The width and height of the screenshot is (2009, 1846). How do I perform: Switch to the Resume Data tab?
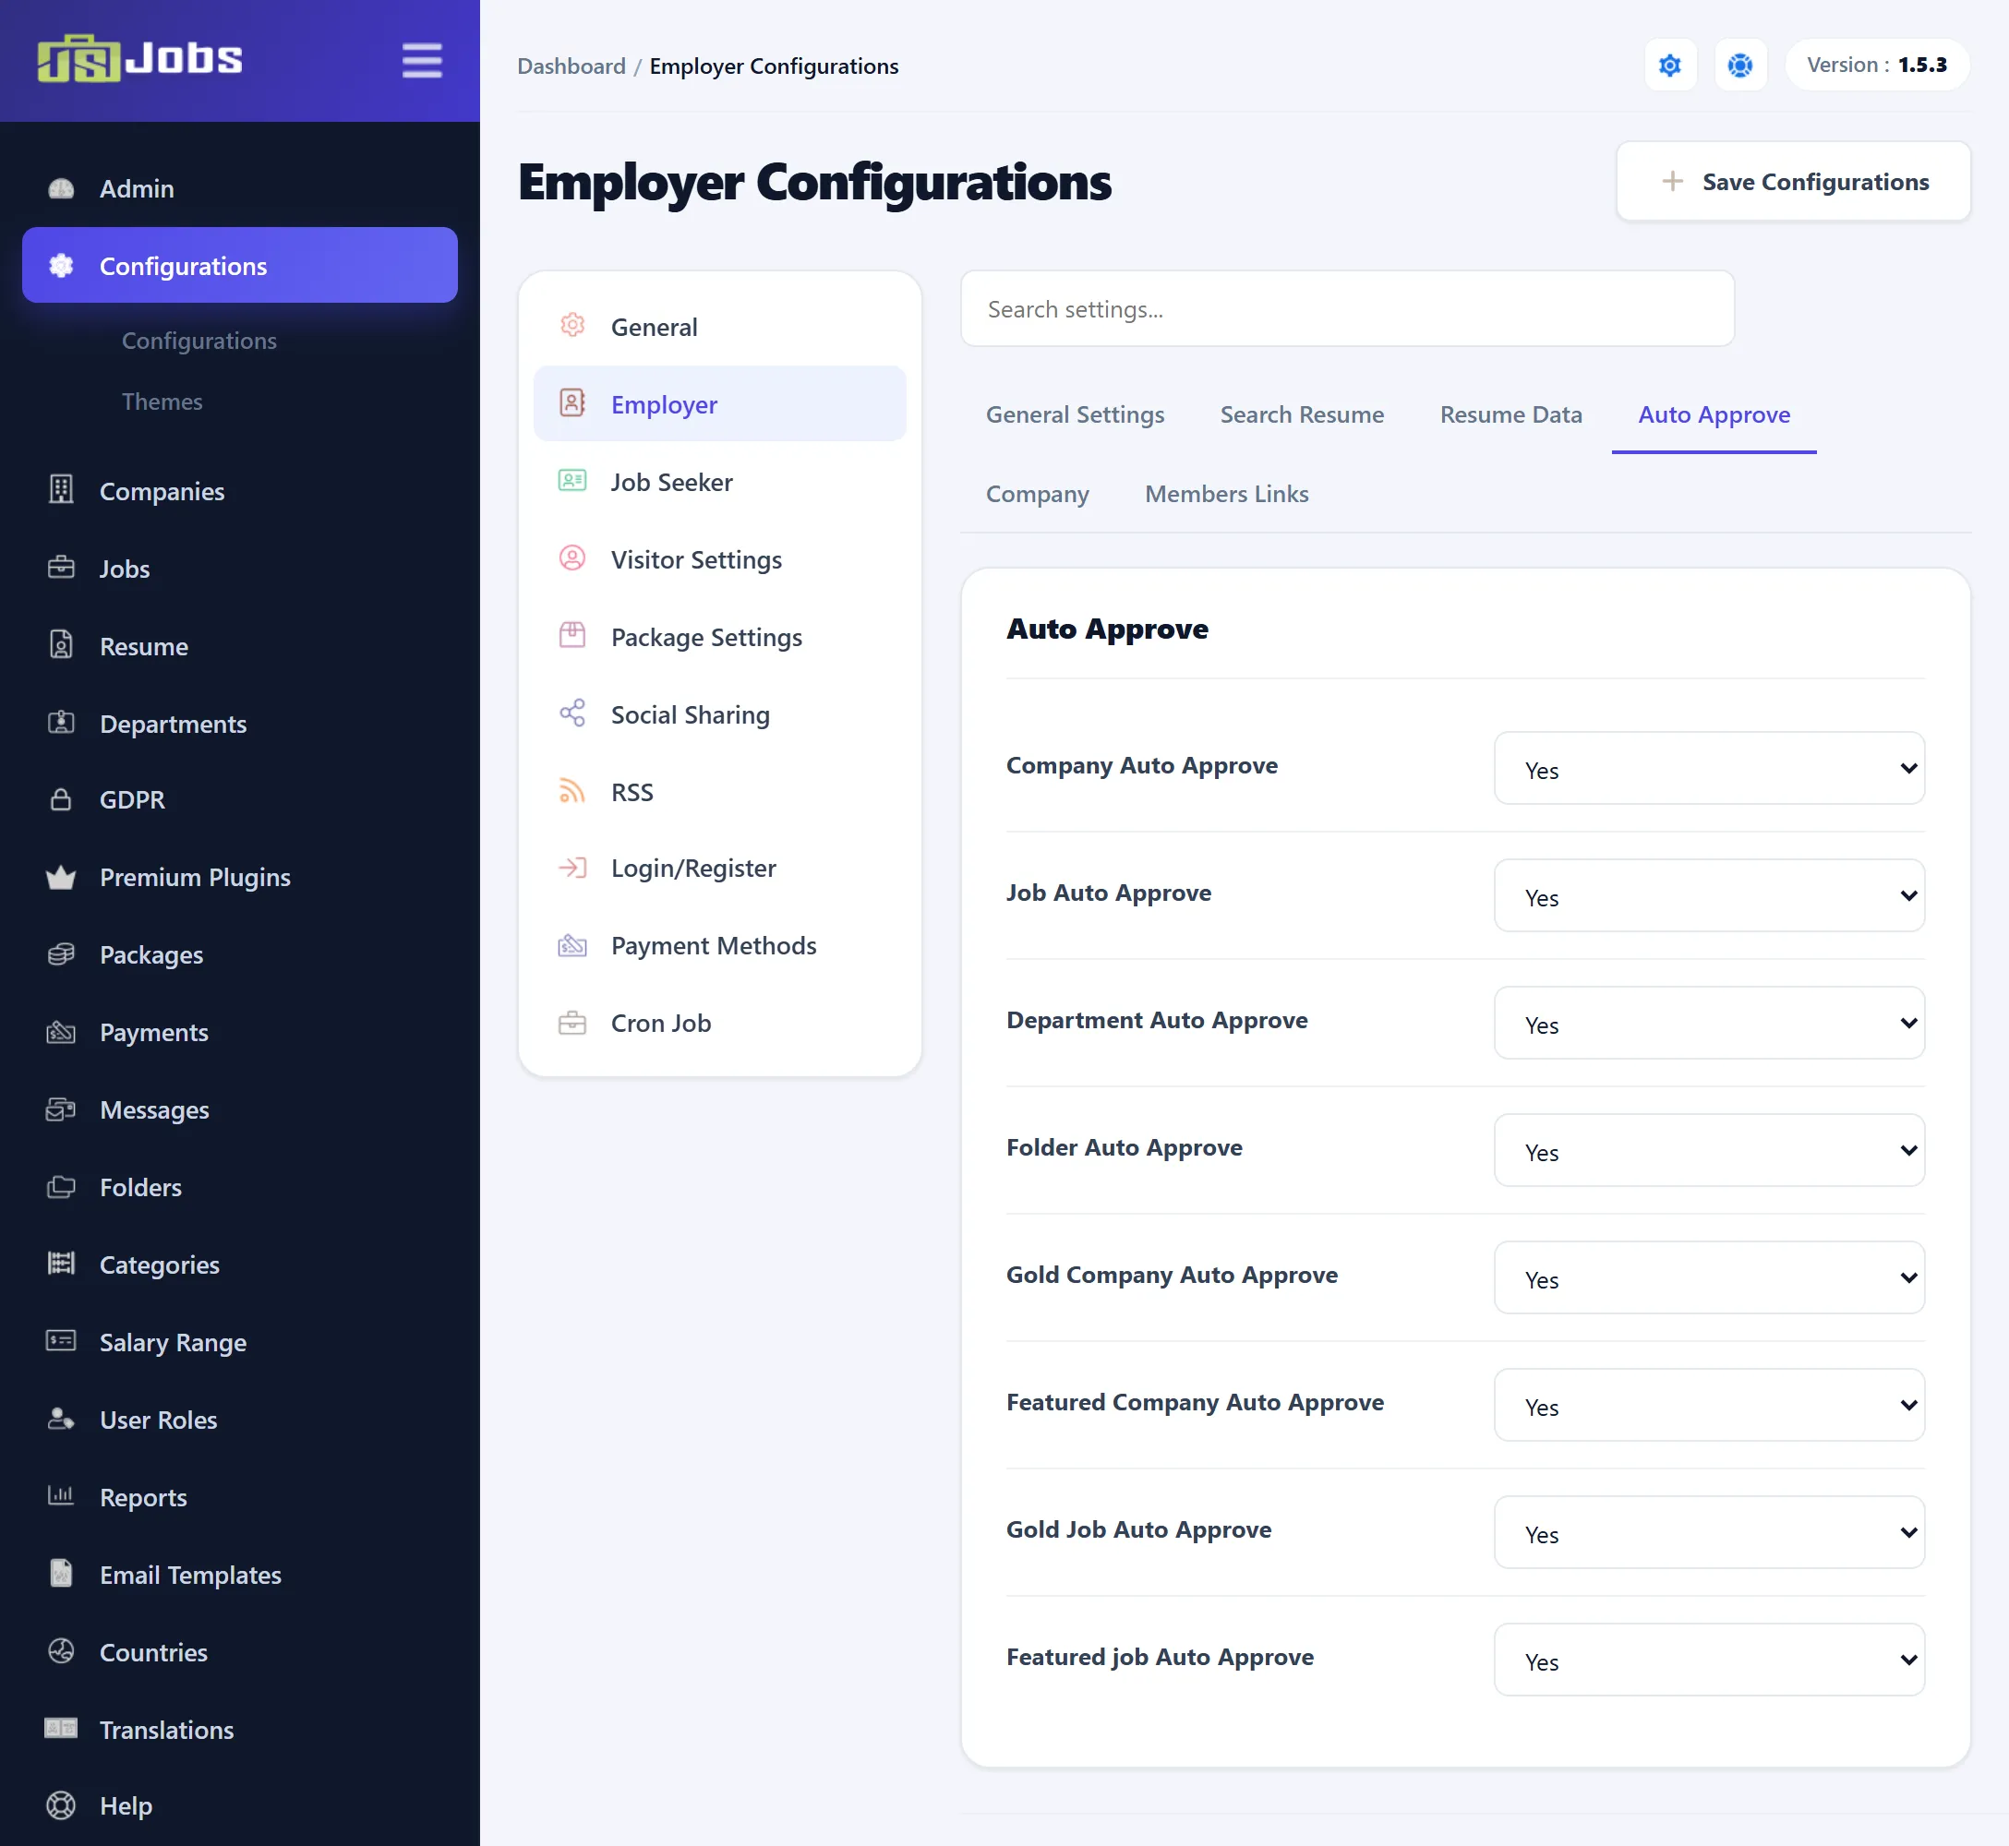[1510, 414]
